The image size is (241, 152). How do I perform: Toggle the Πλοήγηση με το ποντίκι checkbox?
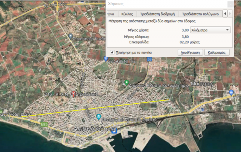[x=112, y=52]
